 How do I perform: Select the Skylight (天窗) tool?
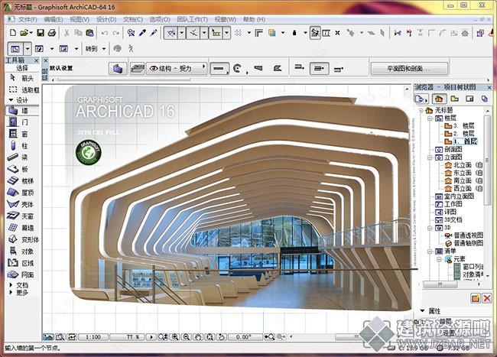click(x=22, y=216)
